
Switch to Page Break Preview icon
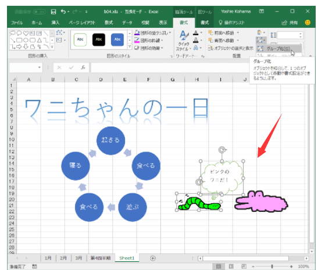(244, 267)
